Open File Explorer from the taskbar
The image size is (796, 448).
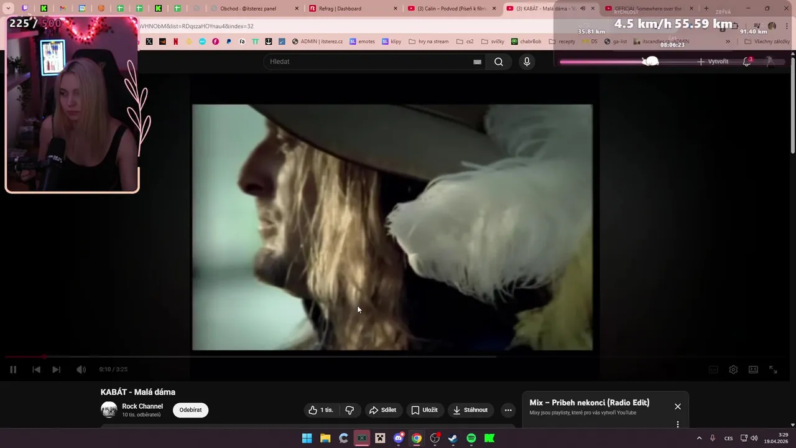325,438
